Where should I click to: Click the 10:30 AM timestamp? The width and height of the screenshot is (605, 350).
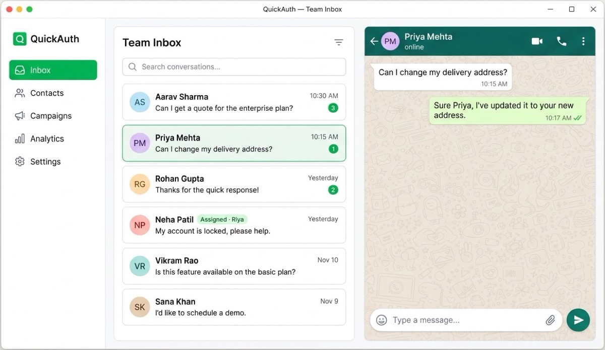[324, 96]
